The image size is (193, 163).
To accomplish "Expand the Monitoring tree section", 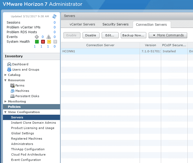I will click(x=6, y=101).
